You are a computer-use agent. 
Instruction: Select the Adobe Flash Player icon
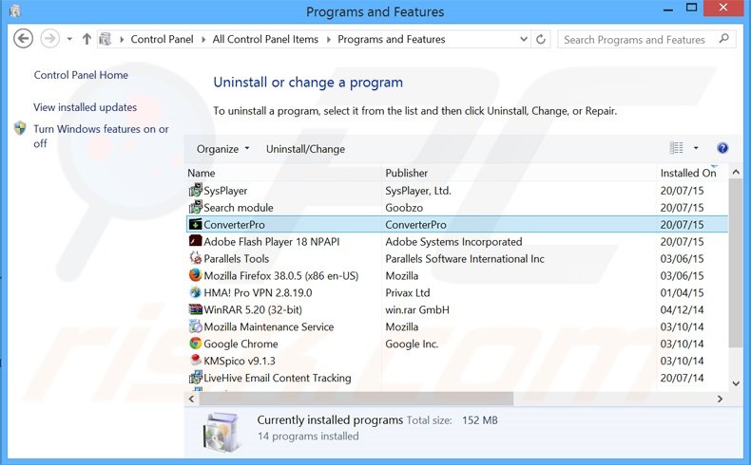tap(196, 241)
